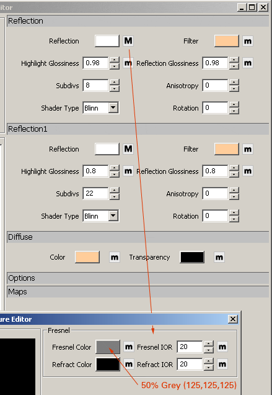Open the Reflection1 Reflection map (bold M)
Screen dimensions: 272x395
point(128,149)
